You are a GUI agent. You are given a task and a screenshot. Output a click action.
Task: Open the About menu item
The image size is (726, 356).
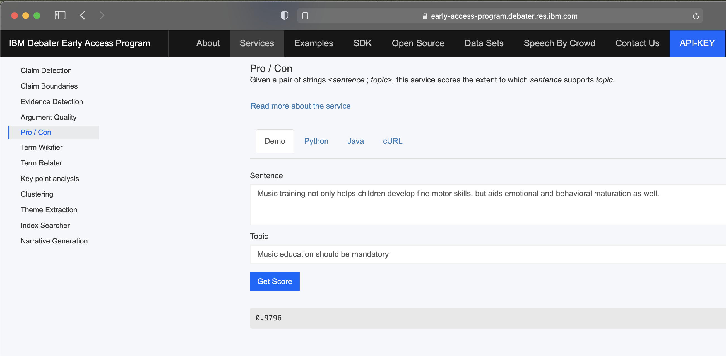point(208,43)
